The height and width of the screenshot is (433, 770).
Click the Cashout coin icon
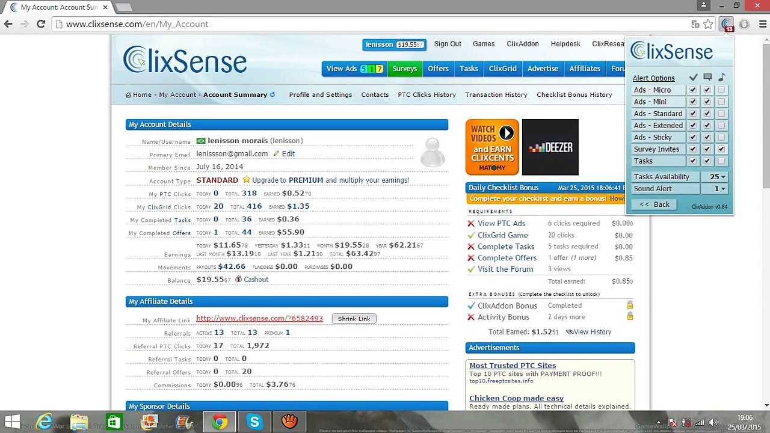point(238,279)
